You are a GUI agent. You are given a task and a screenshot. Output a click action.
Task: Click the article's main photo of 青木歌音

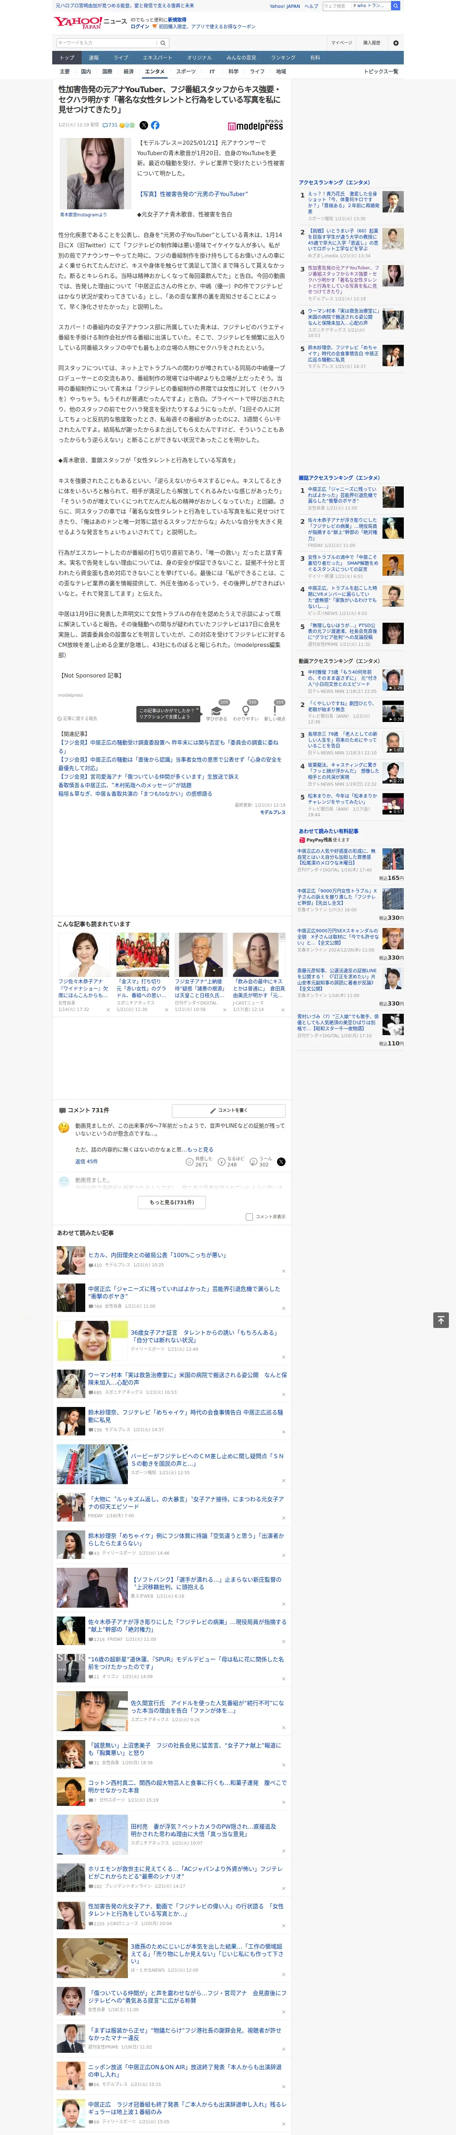coord(95,173)
